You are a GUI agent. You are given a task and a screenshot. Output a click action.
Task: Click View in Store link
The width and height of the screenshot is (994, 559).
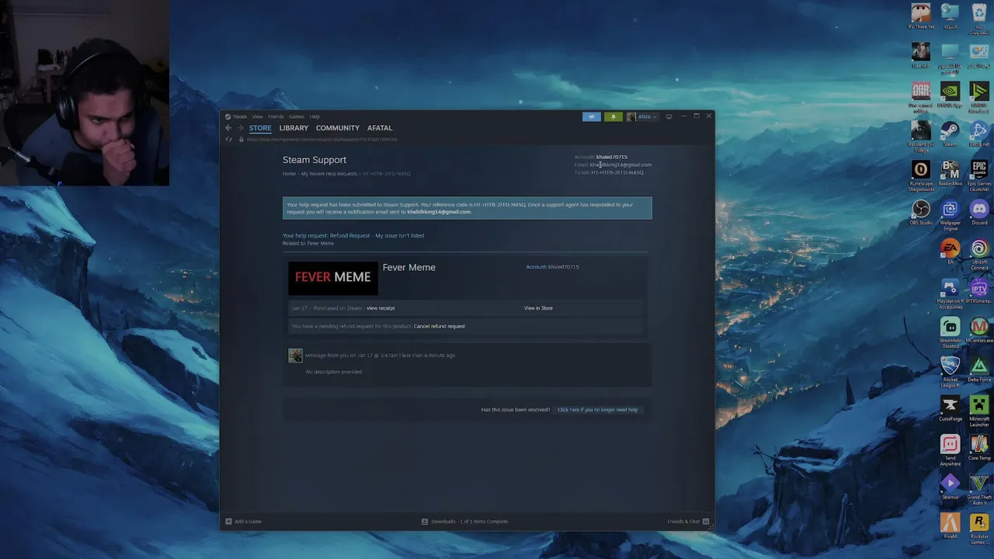click(x=538, y=308)
